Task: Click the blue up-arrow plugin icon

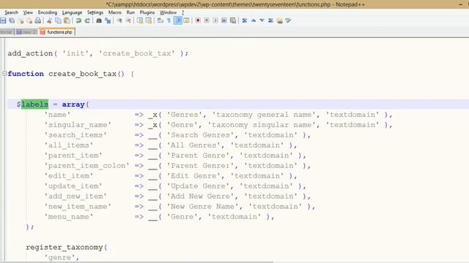Action: point(254,20)
